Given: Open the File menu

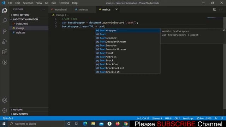Looking at the screenshot, I should click(x=10, y=3).
